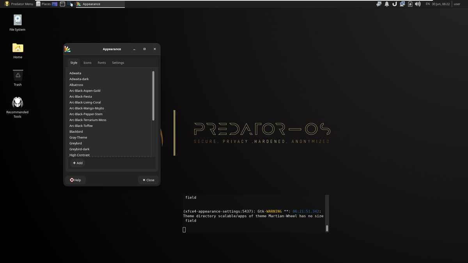Image resolution: width=468 pixels, height=263 pixels.
Task: Launch the terminal from the top panel
Action: [x=62, y=4]
